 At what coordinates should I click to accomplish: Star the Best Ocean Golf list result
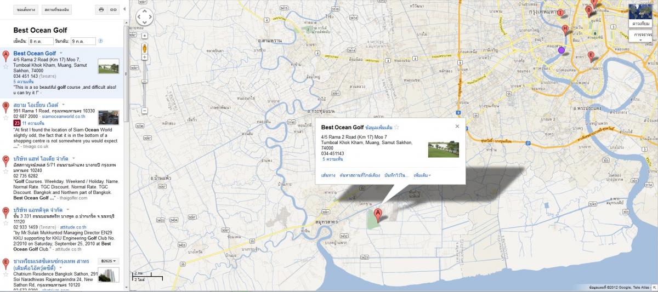pyautogui.click(x=6, y=66)
